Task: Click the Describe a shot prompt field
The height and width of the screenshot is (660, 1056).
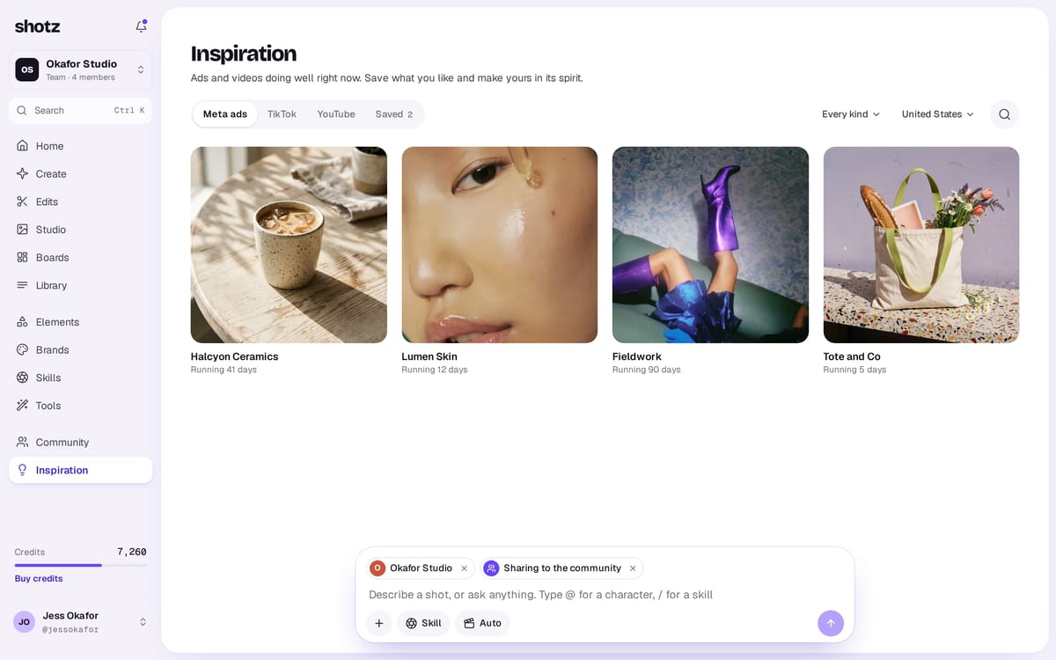Action: pos(605,595)
